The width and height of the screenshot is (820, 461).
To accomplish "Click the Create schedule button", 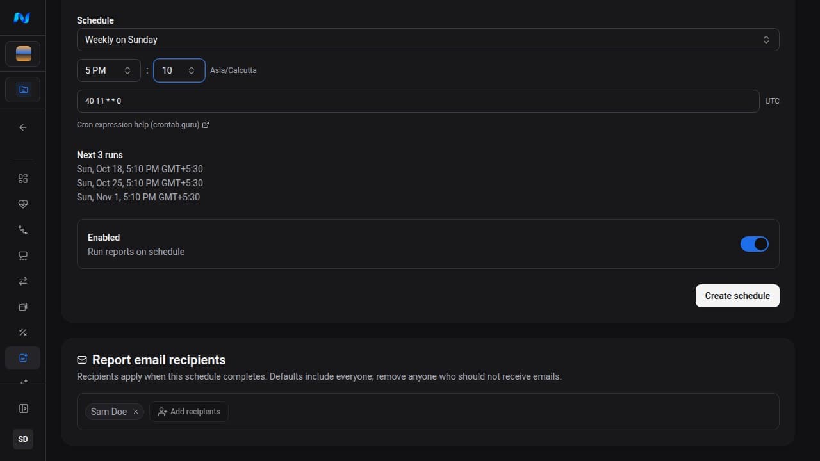I will (737, 296).
